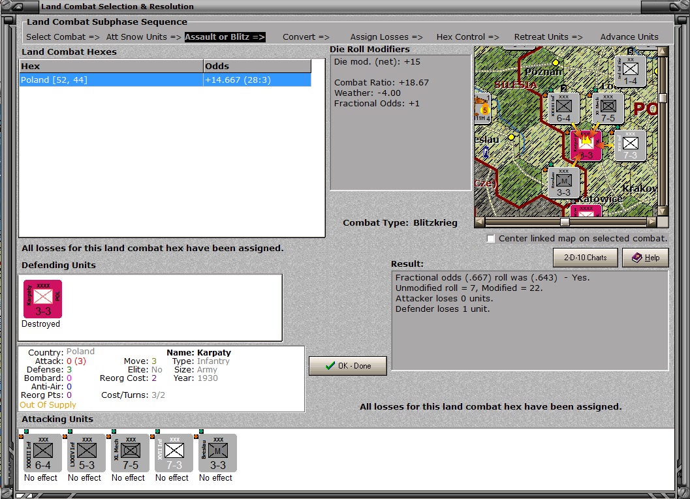This screenshot has width=690, height=499.
Task: Go to Advance Units subphase
Action: point(629,37)
